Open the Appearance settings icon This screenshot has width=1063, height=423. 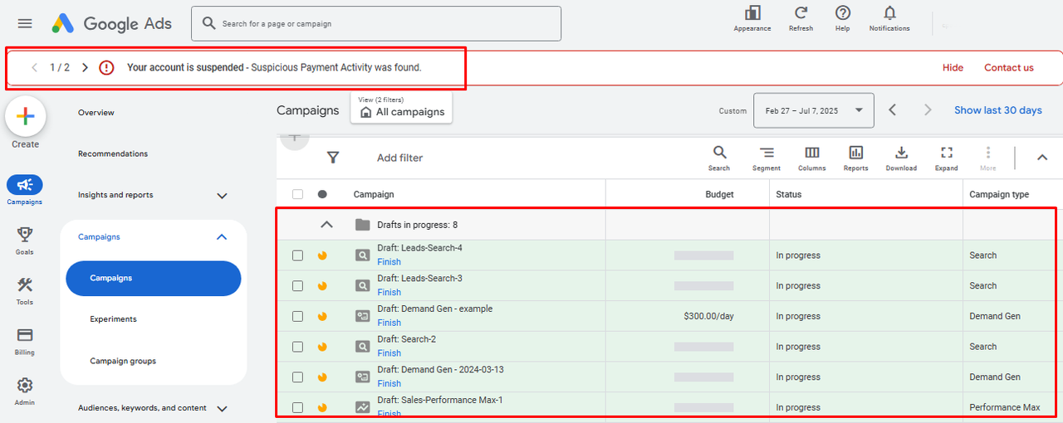coord(752,13)
